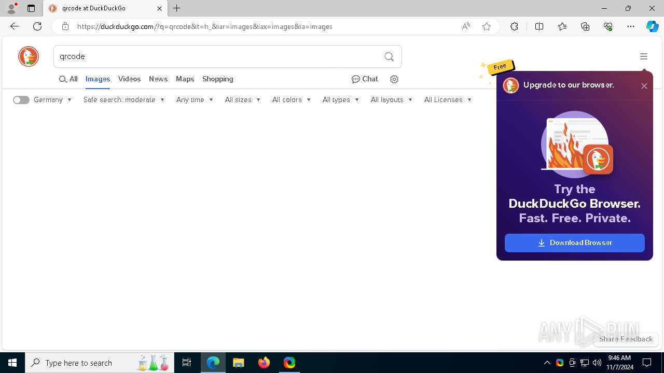Image resolution: width=664 pixels, height=373 pixels.
Task: Click the Windows taskbar search box
Action: pos(100,363)
